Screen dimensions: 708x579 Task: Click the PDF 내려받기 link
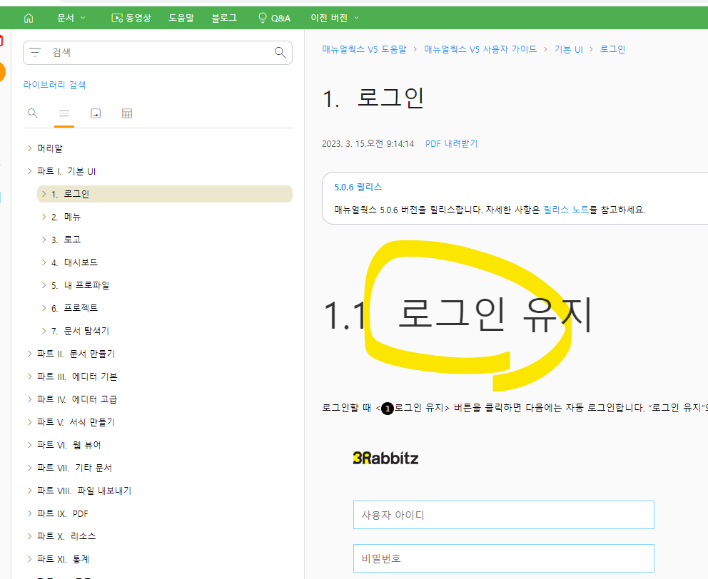451,143
